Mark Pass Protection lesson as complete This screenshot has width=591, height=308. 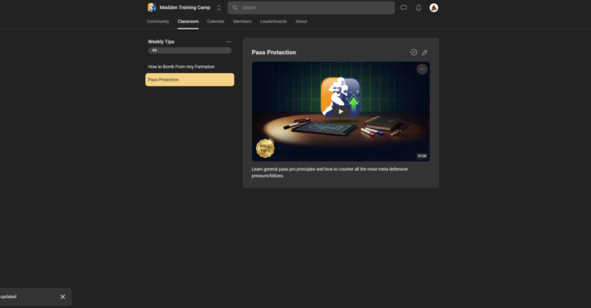[x=414, y=53]
